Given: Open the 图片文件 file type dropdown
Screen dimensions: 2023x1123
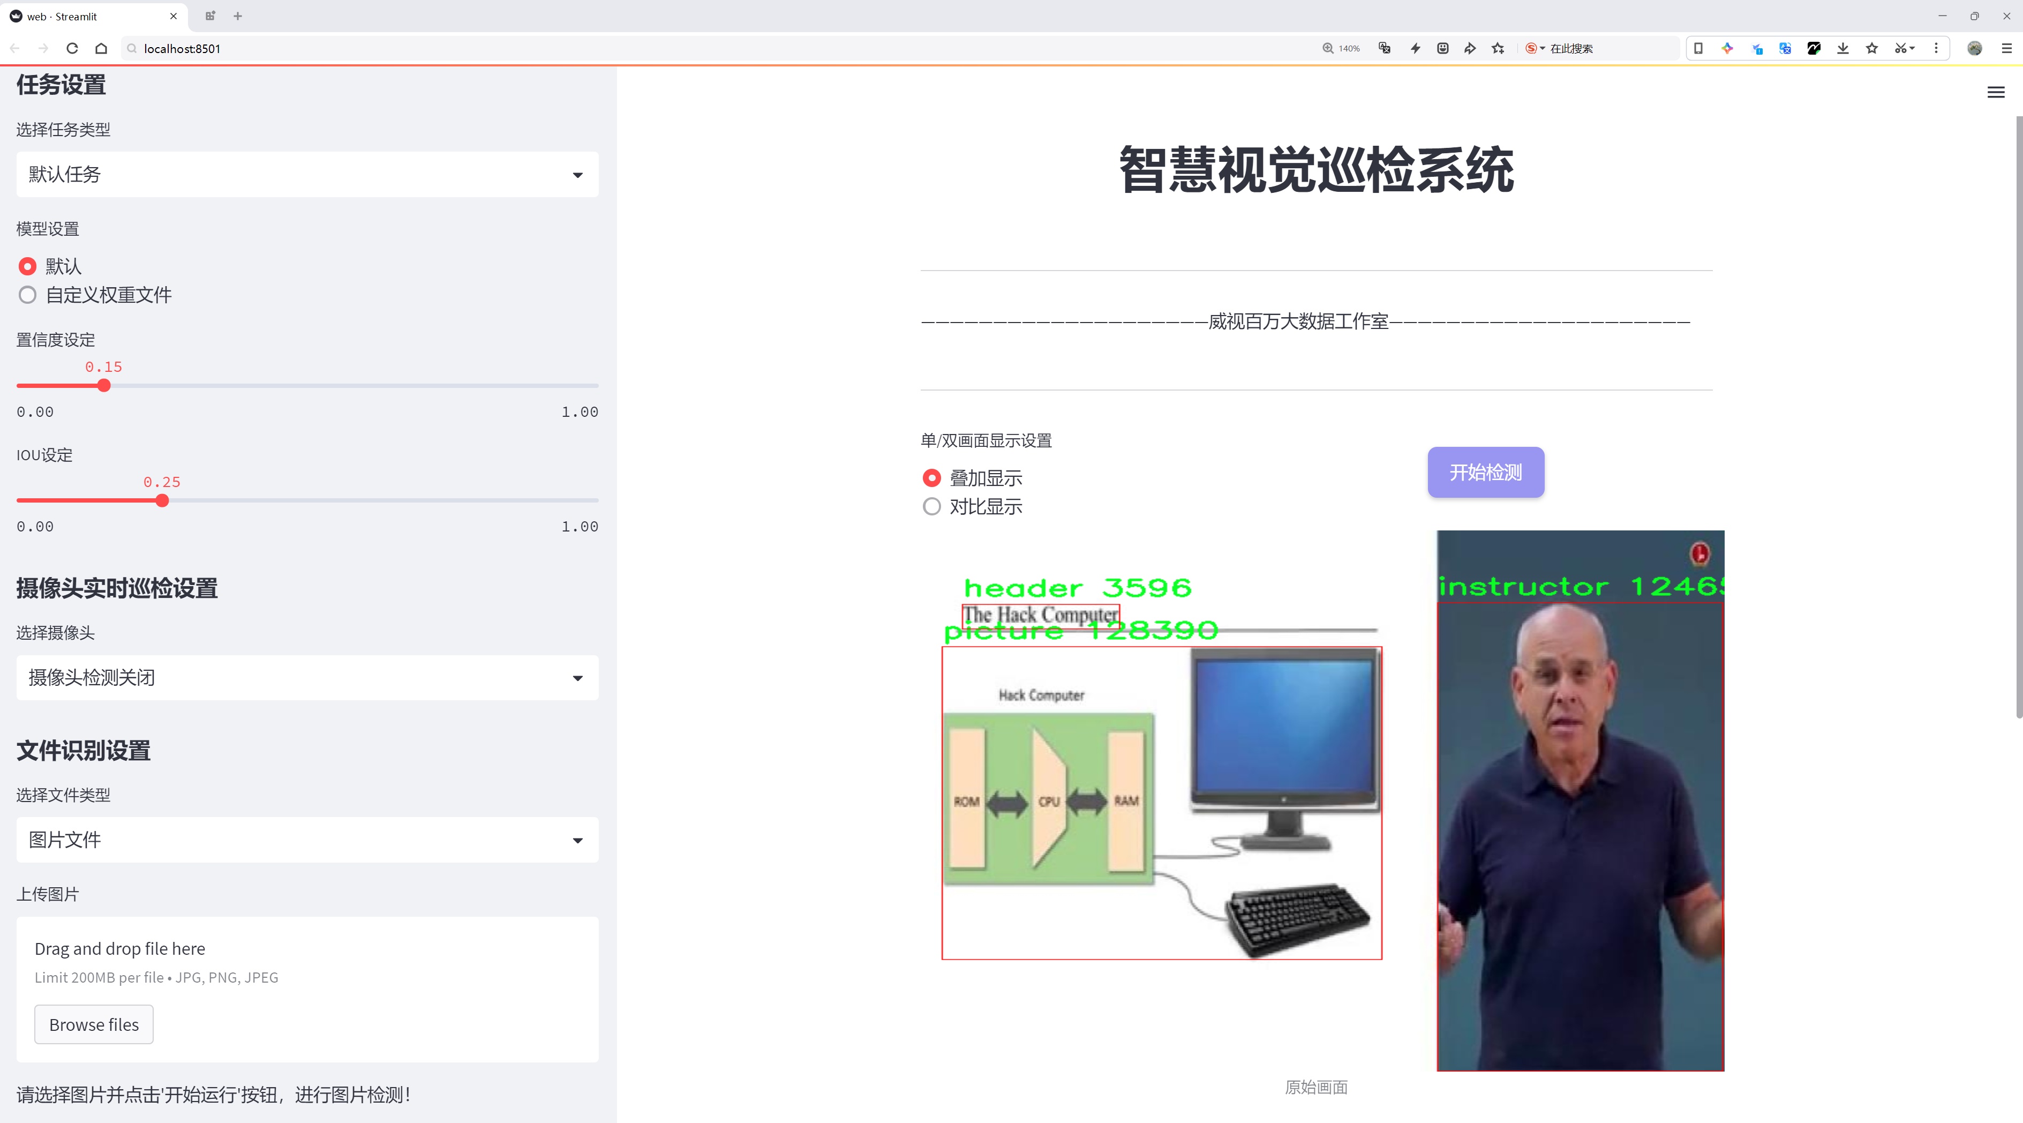Looking at the screenshot, I should pyautogui.click(x=306, y=840).
